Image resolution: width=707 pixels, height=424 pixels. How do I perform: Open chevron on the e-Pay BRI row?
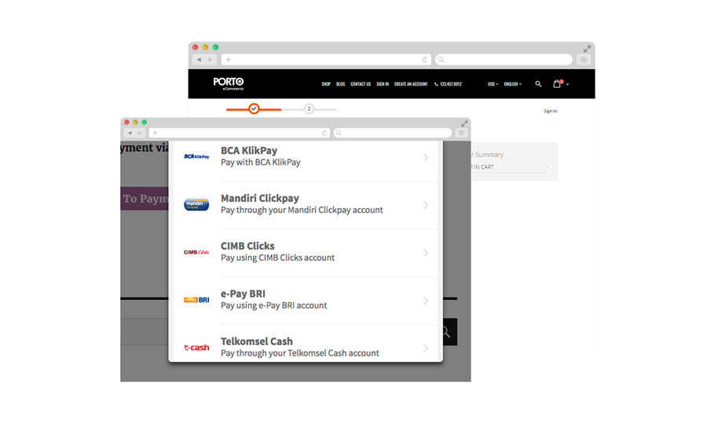(426, 301)
